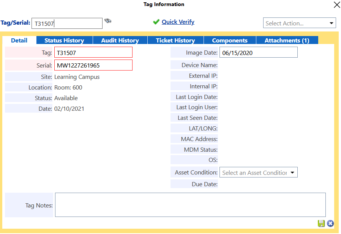
Task: View the Ticket History tab
Action: 175,41
